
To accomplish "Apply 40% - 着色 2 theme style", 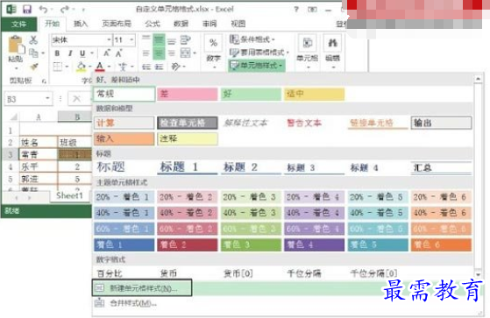I will [188, 213].
